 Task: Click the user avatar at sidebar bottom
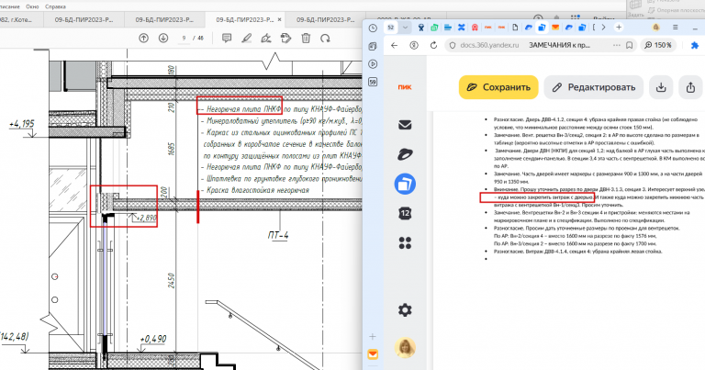click(x=405, y=348)
